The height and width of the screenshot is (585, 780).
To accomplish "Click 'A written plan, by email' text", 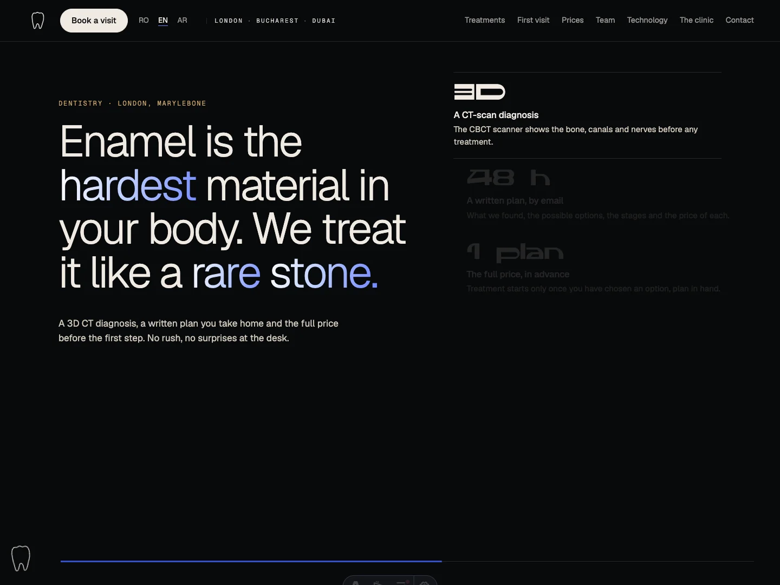I will point(515,200).
